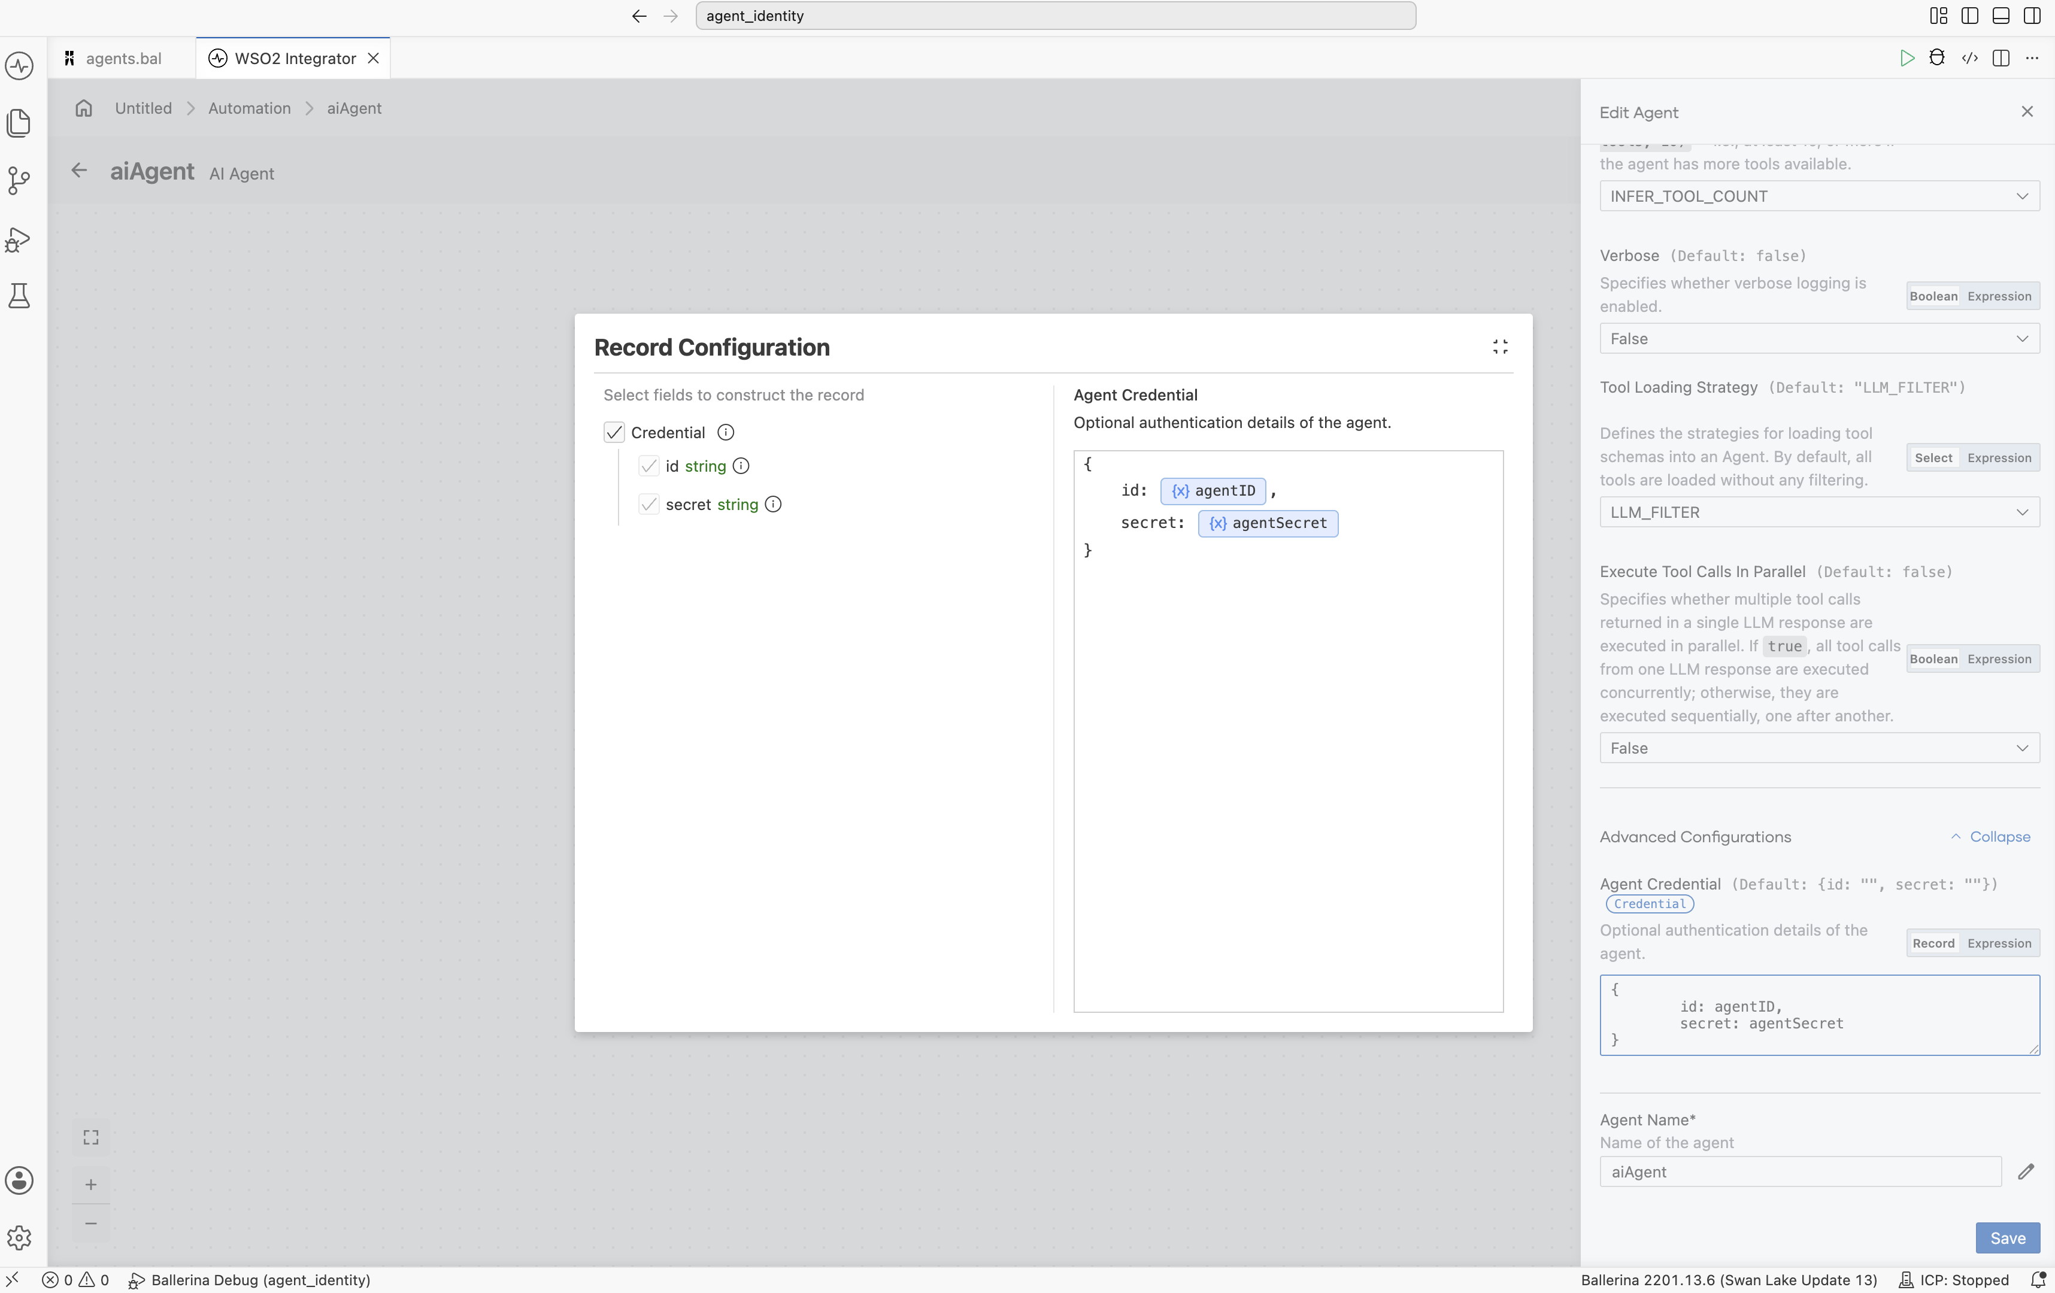The height and width of the screenshot is (1293, 2055).
Task: Click the split editor icon
Action: tap(2001, 58)
